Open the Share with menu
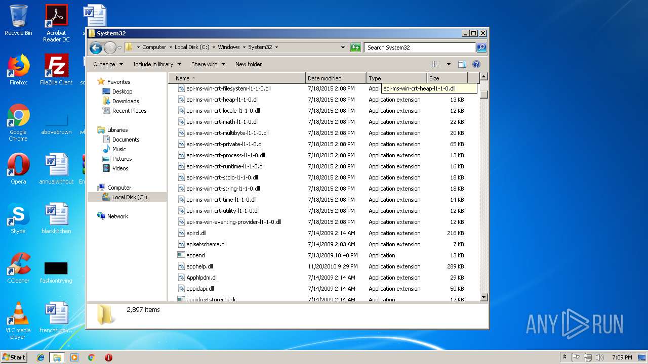Image resolution: width=648 pixels, height=364 pixels. click(x=208, y=64)
